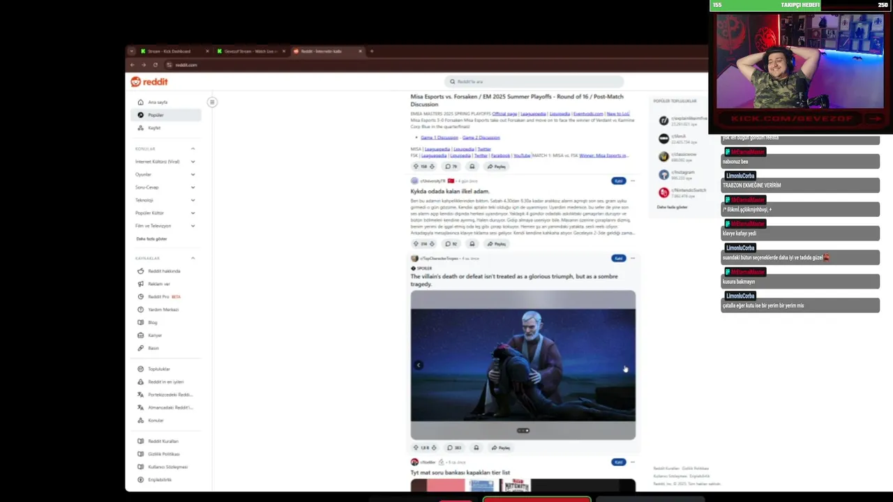Open more options on Kykda odada post
This screenshot has height=502, width=893.
click(633, 181)
